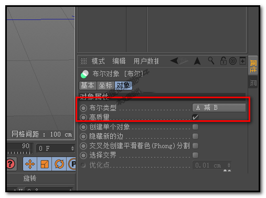Click the 网格间距 : 100 cm label
The height and width of the screenshot is (198, 266).
pos(41,134)
